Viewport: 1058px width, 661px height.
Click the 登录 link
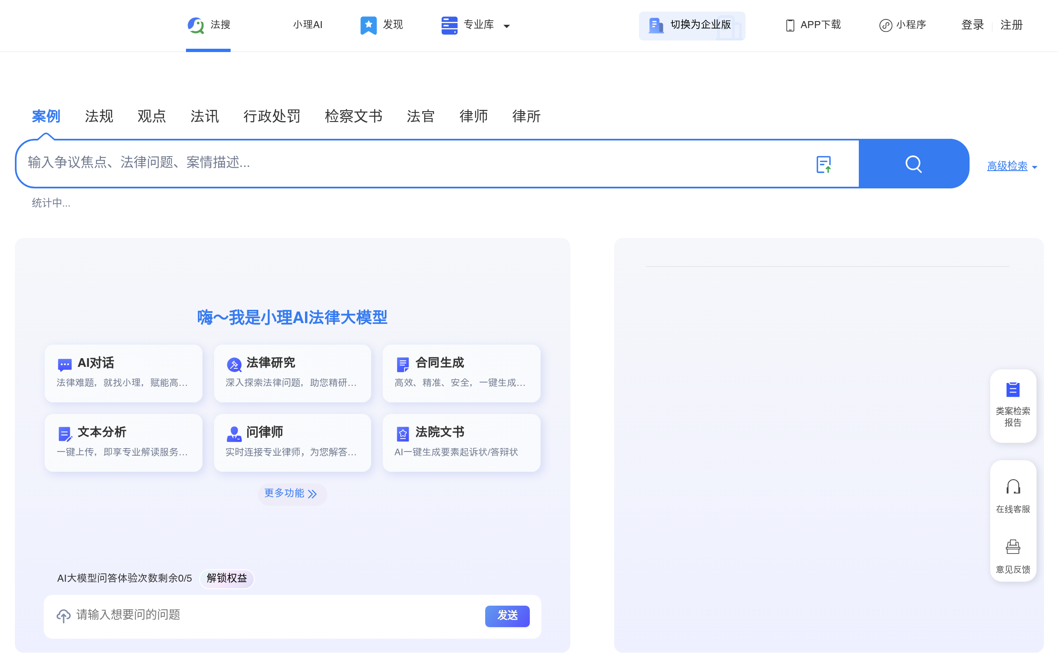(x=972, y=25)
